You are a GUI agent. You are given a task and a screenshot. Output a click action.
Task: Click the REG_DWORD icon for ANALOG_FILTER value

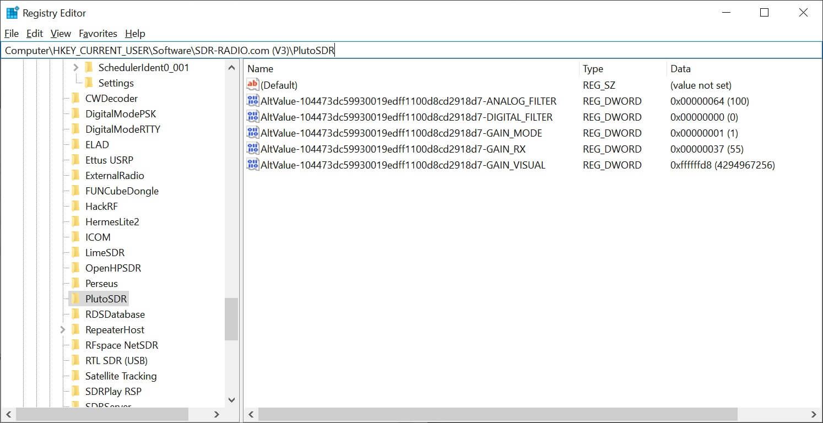pyautogui.click(x=252, y=101)
